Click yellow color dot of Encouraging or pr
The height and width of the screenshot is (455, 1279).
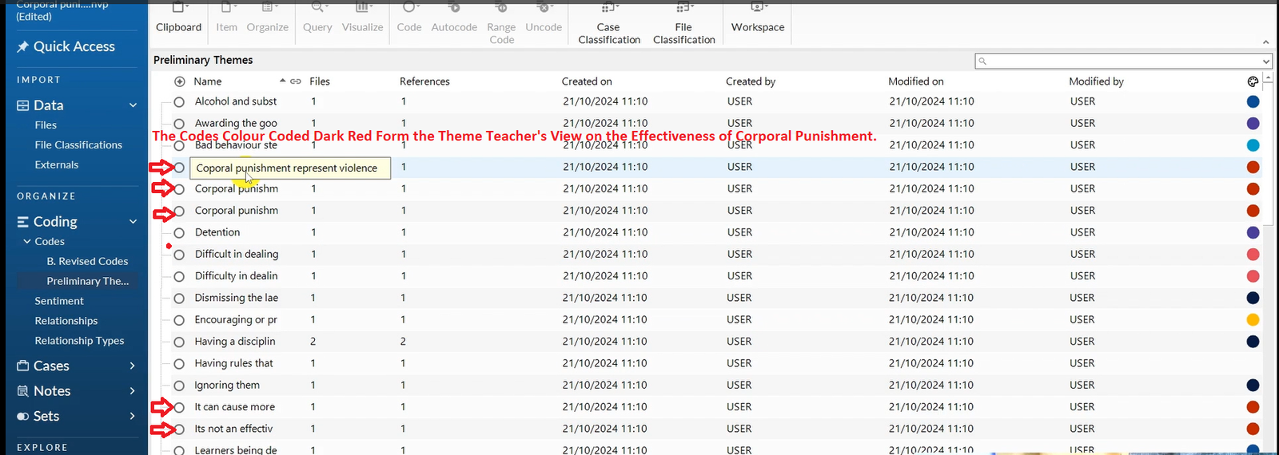tap(1253, 320)
